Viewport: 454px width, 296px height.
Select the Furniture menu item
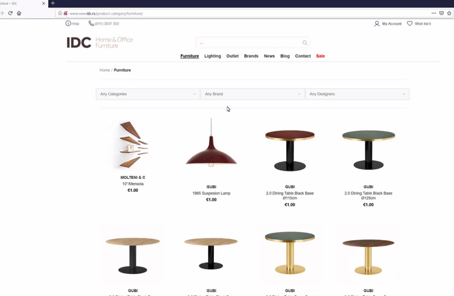point(190,56)
